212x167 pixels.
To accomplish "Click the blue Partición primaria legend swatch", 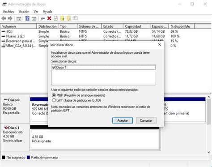I will click(x=28, y=157).
